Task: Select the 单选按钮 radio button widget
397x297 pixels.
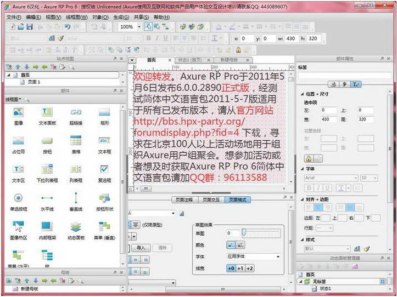Action: pyautogui.click(x=18, y=202)
